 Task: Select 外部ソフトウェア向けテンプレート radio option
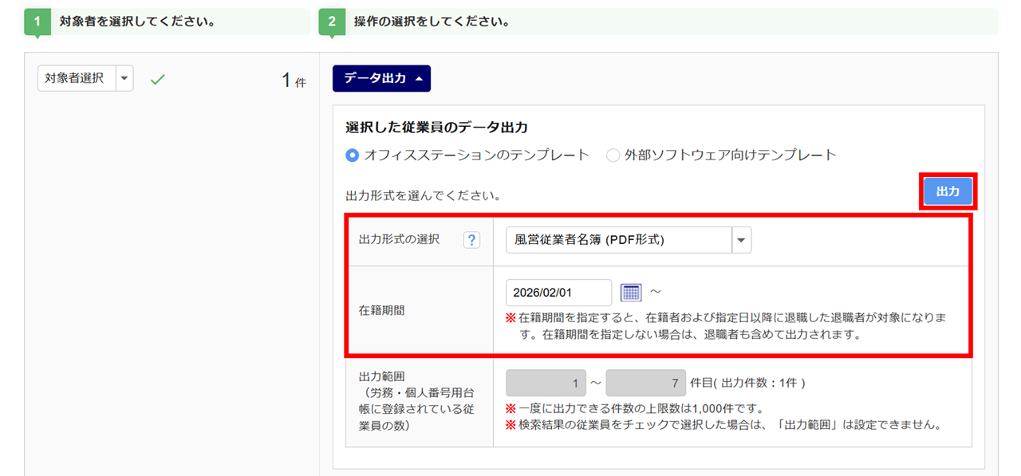pyautogui.click(x=613, y=155)
